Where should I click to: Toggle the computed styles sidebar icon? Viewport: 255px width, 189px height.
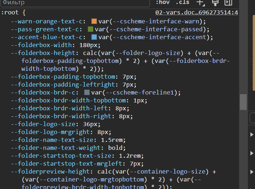228,3
